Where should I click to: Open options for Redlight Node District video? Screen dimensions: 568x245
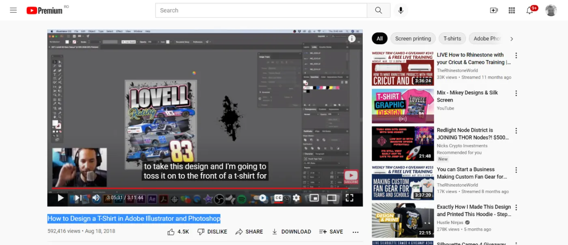tap(516, 131)
